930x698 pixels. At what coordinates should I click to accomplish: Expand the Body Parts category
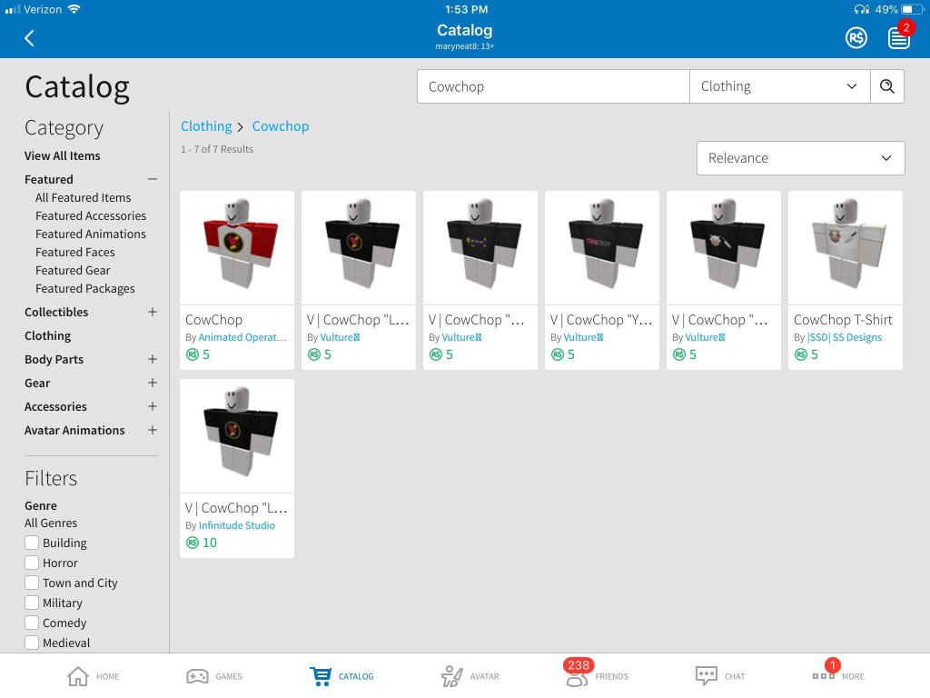pyautogui.click(x=153, y=359)
